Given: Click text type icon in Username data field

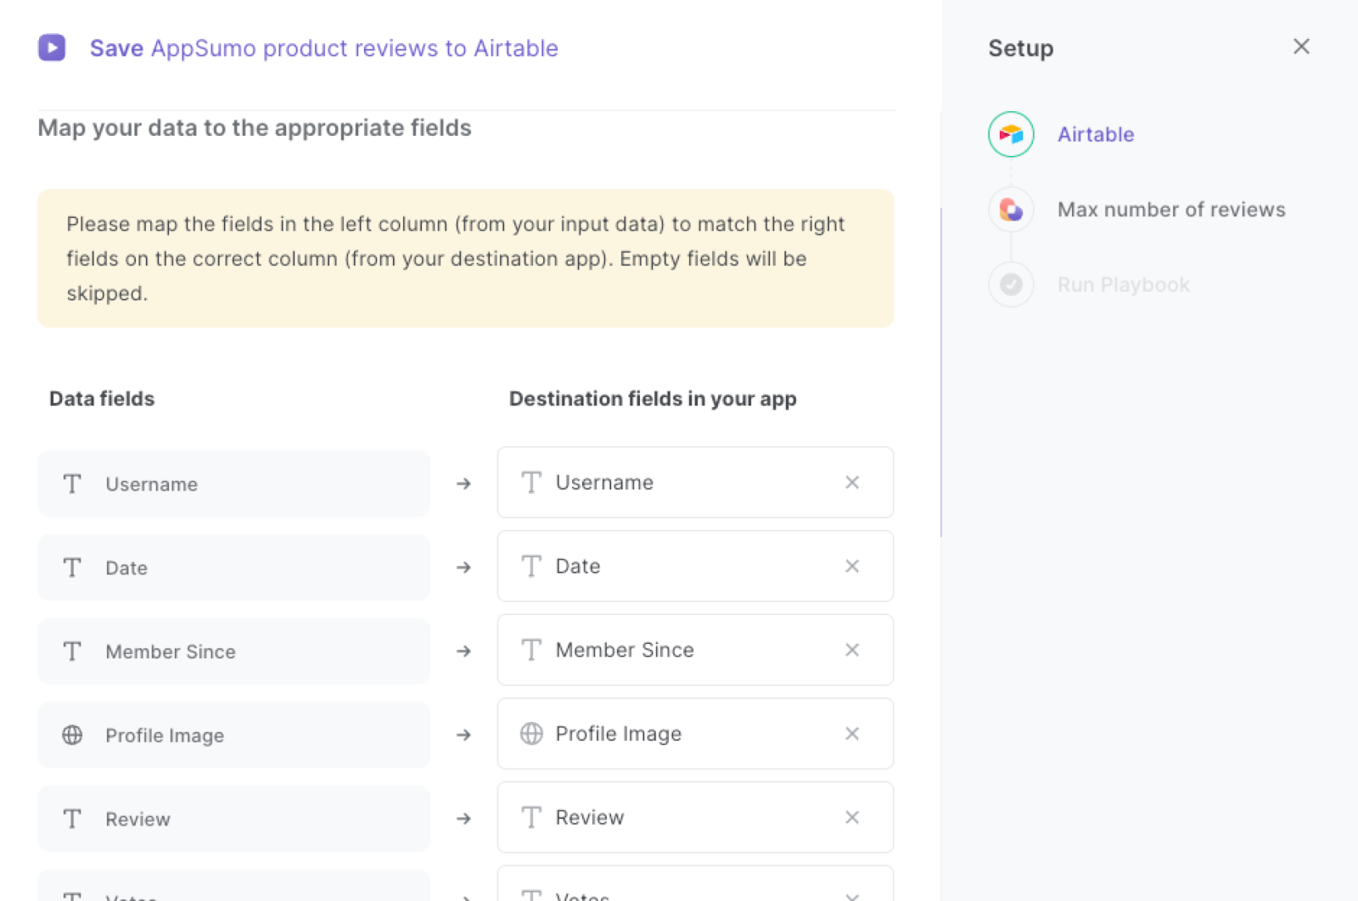Looking at the screenshot, I should [x=72, y=484].
